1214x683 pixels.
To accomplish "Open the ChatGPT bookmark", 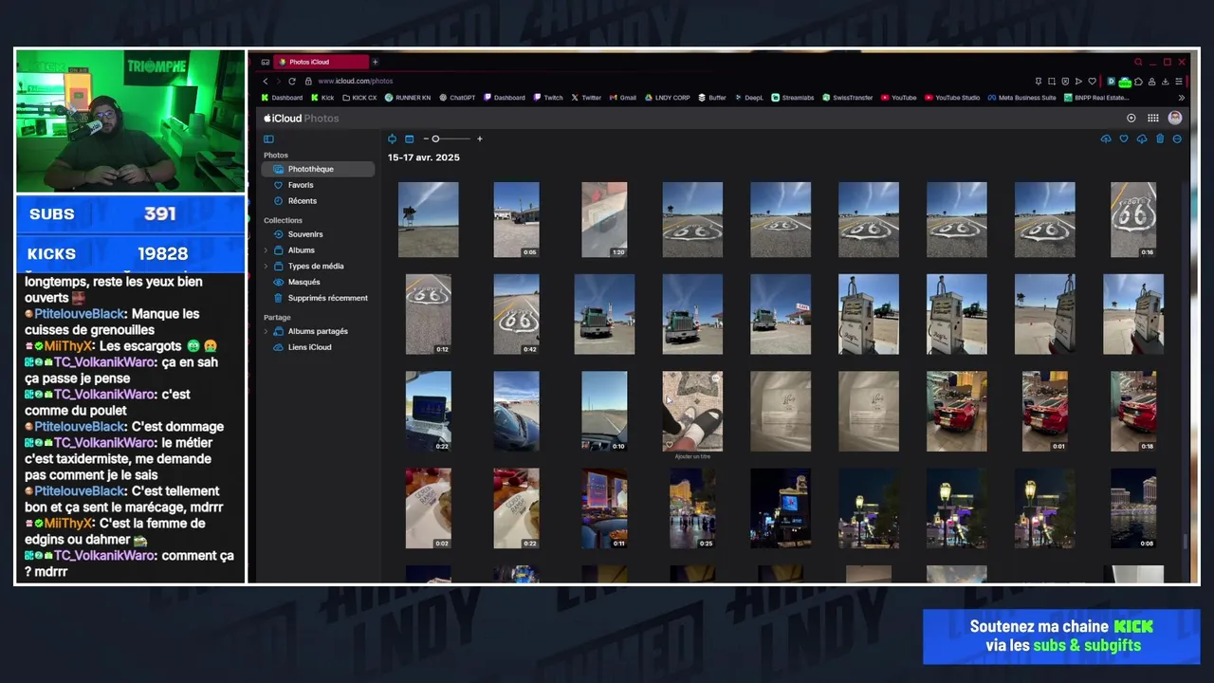I will [457, 98].
